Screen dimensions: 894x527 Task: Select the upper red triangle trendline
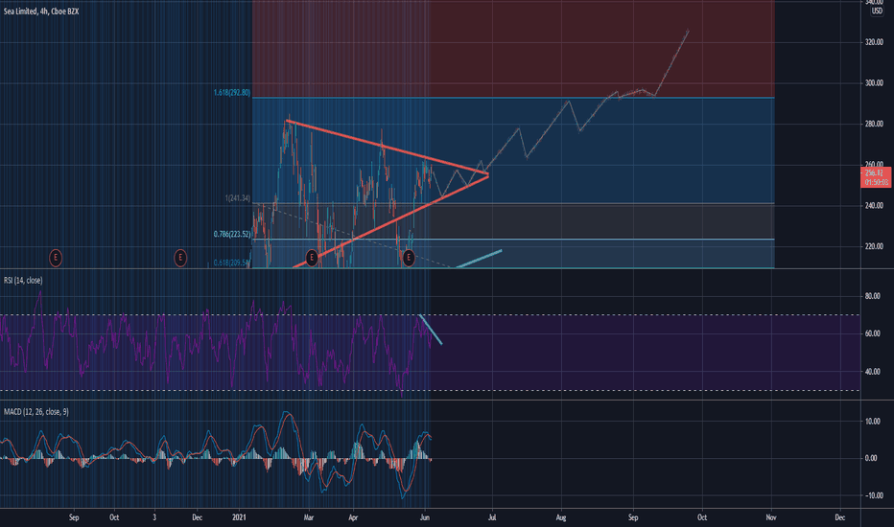[387, 147]
